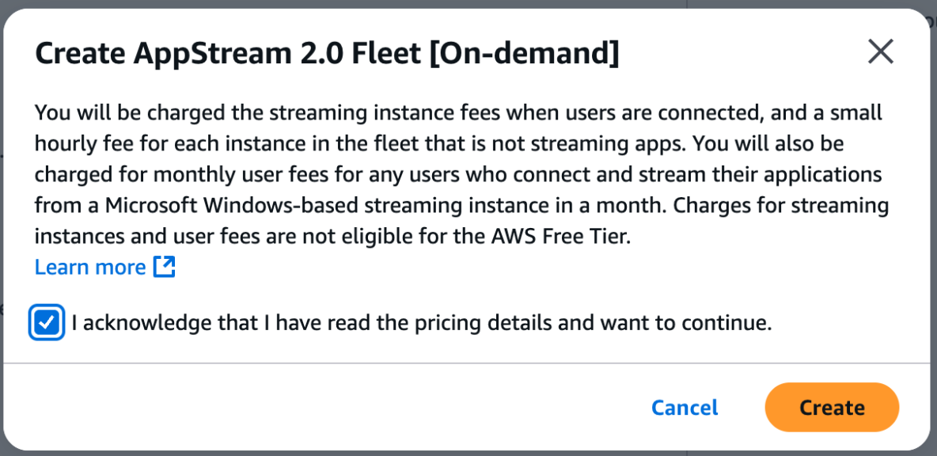The image size is (937, 456).
Task: Open the Learn more pricing link
Action: (x=90, y=267)
